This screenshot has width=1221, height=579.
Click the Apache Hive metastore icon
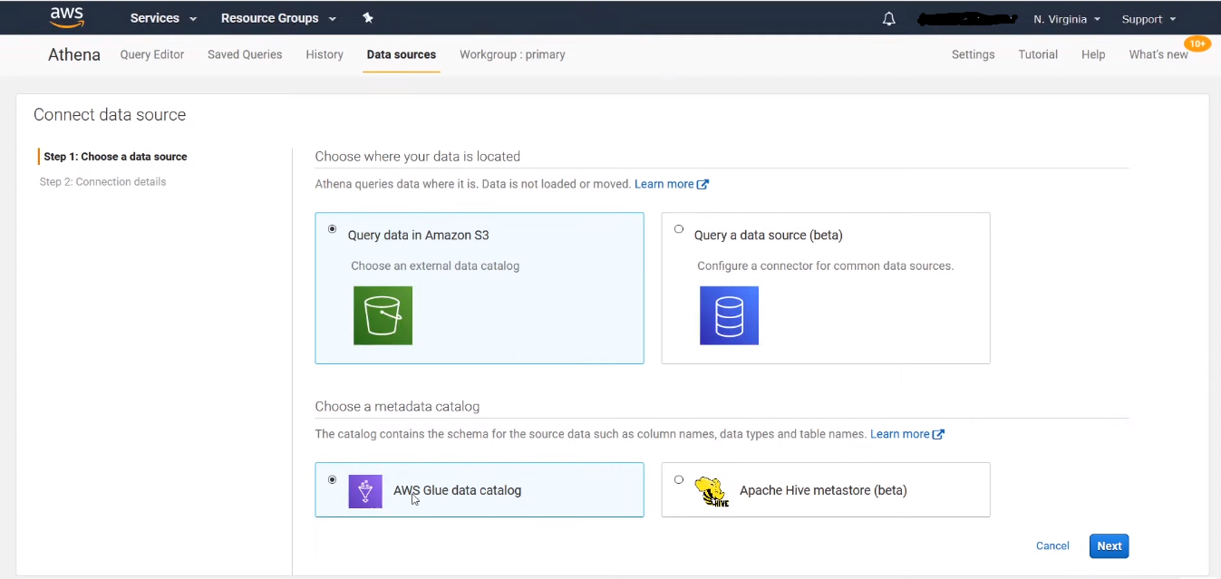[x=712, y=490]
